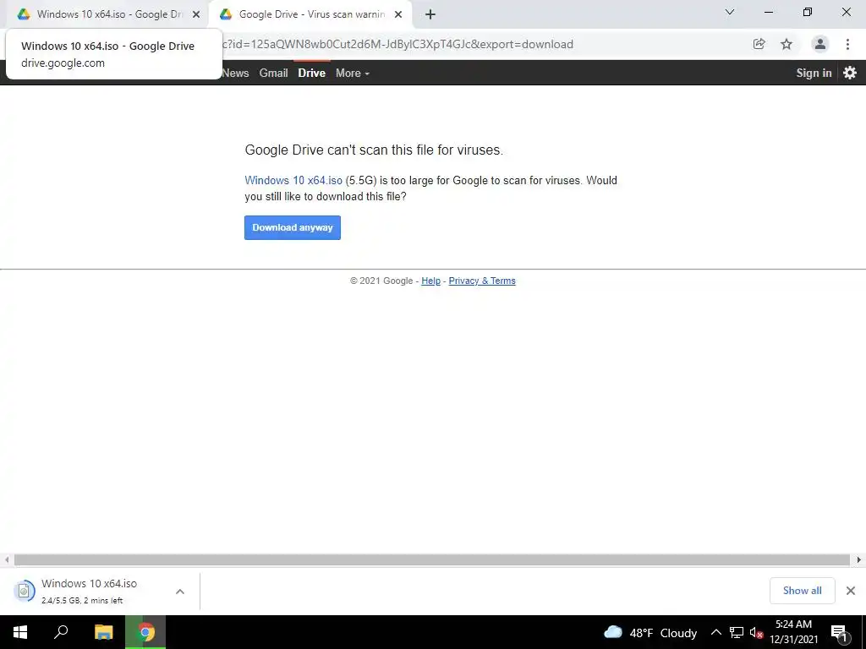Expand download item options chevron
The height and width of the screenshot is (649, 866).
[x=180, y=592]
